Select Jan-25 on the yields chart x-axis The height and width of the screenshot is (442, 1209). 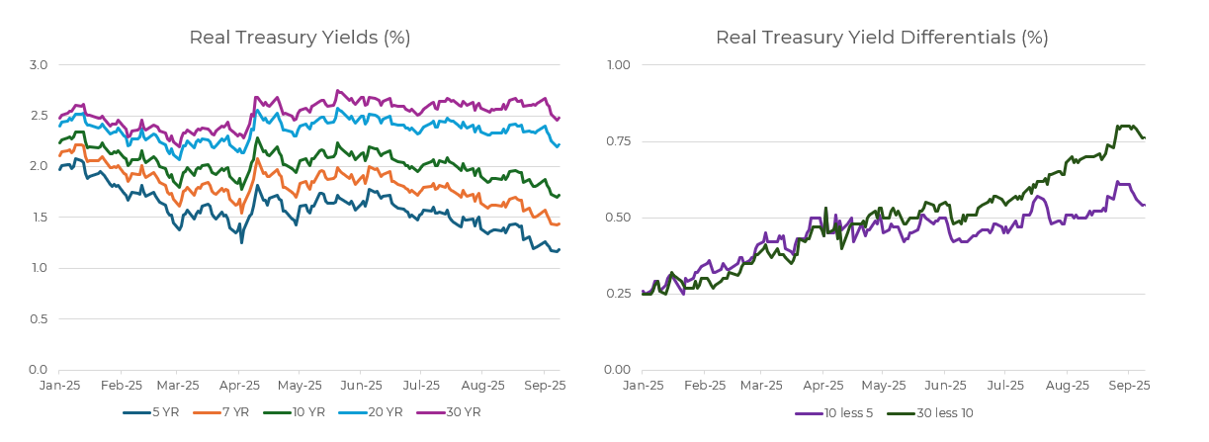(59, 386)
